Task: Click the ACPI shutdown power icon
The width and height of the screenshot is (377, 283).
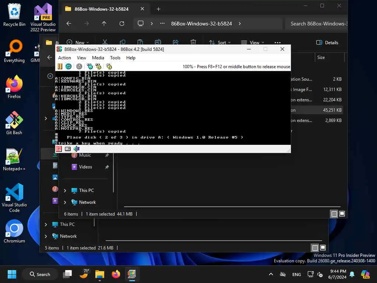Action: coord(79,66)
